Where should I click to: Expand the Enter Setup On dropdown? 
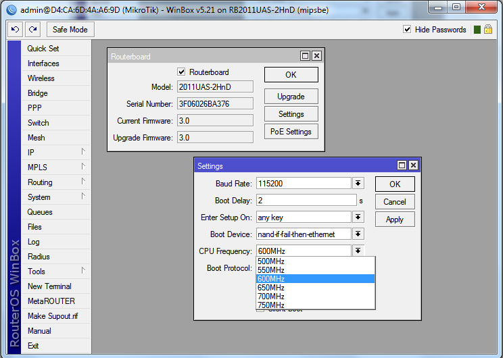tap(358, 218)
